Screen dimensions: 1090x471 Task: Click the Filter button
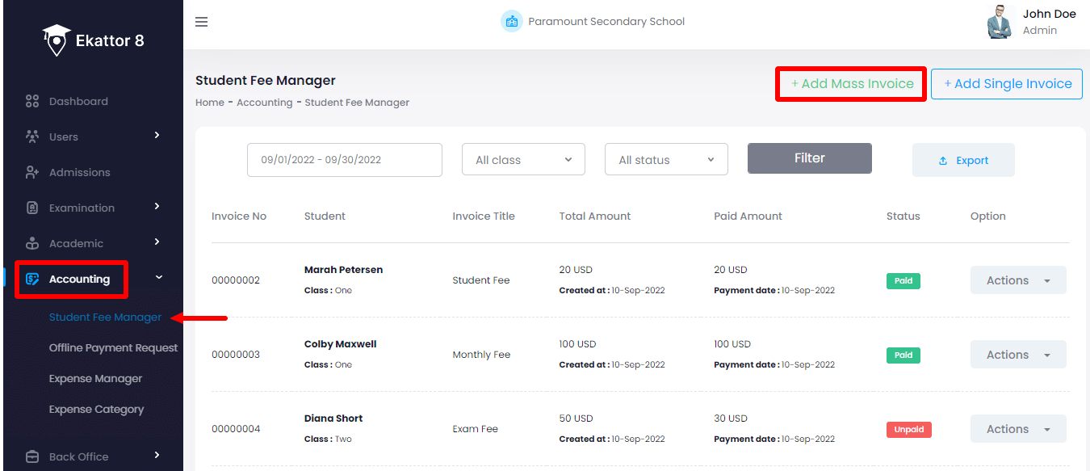(x=809, y=158)
